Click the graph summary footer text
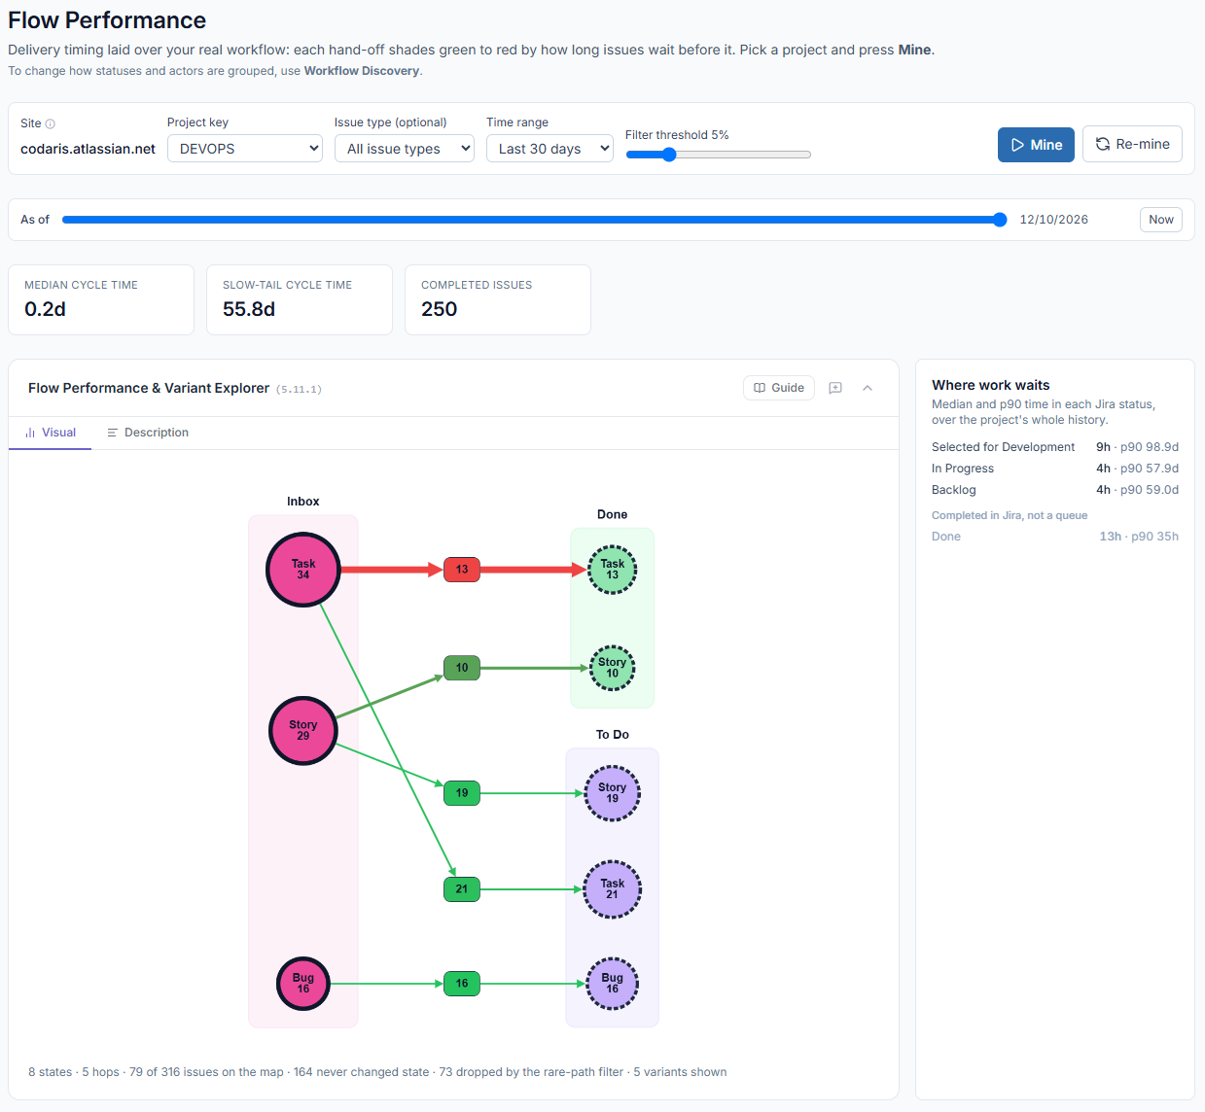This screenshot has height=1112, width=1205. click(x=377, y=1072)
